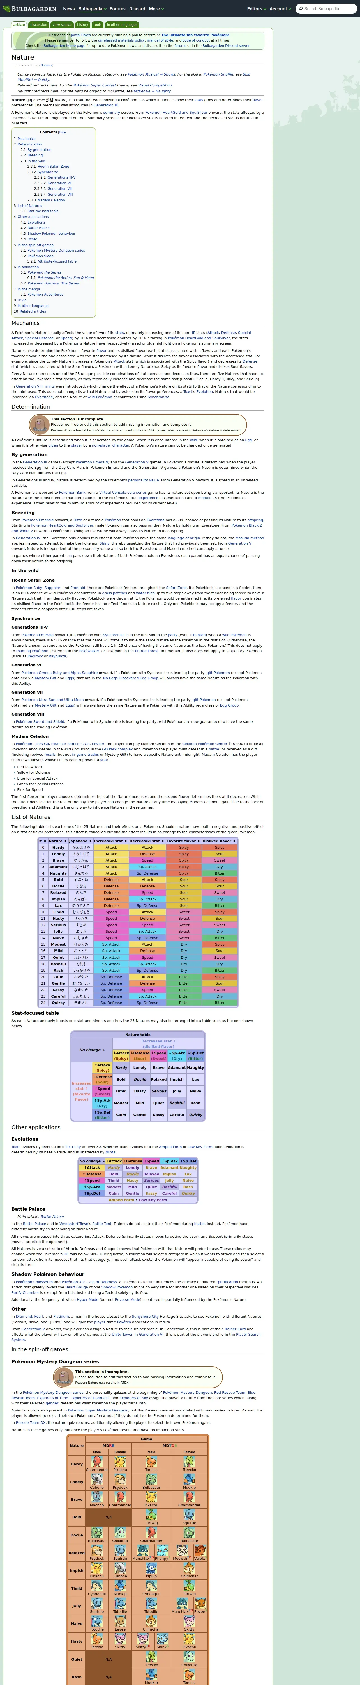Viewport: 360px width, 1685px height.
Task: Hide the Contents table
Action: (63, 132)
